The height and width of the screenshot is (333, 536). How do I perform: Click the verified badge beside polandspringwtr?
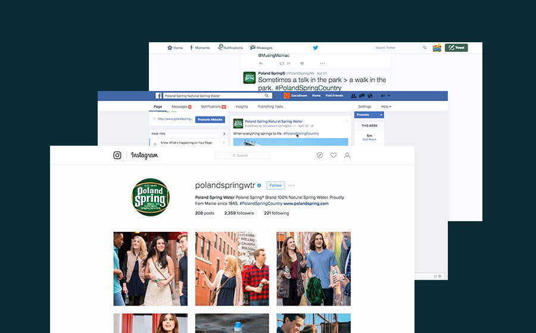click(259, 186)
